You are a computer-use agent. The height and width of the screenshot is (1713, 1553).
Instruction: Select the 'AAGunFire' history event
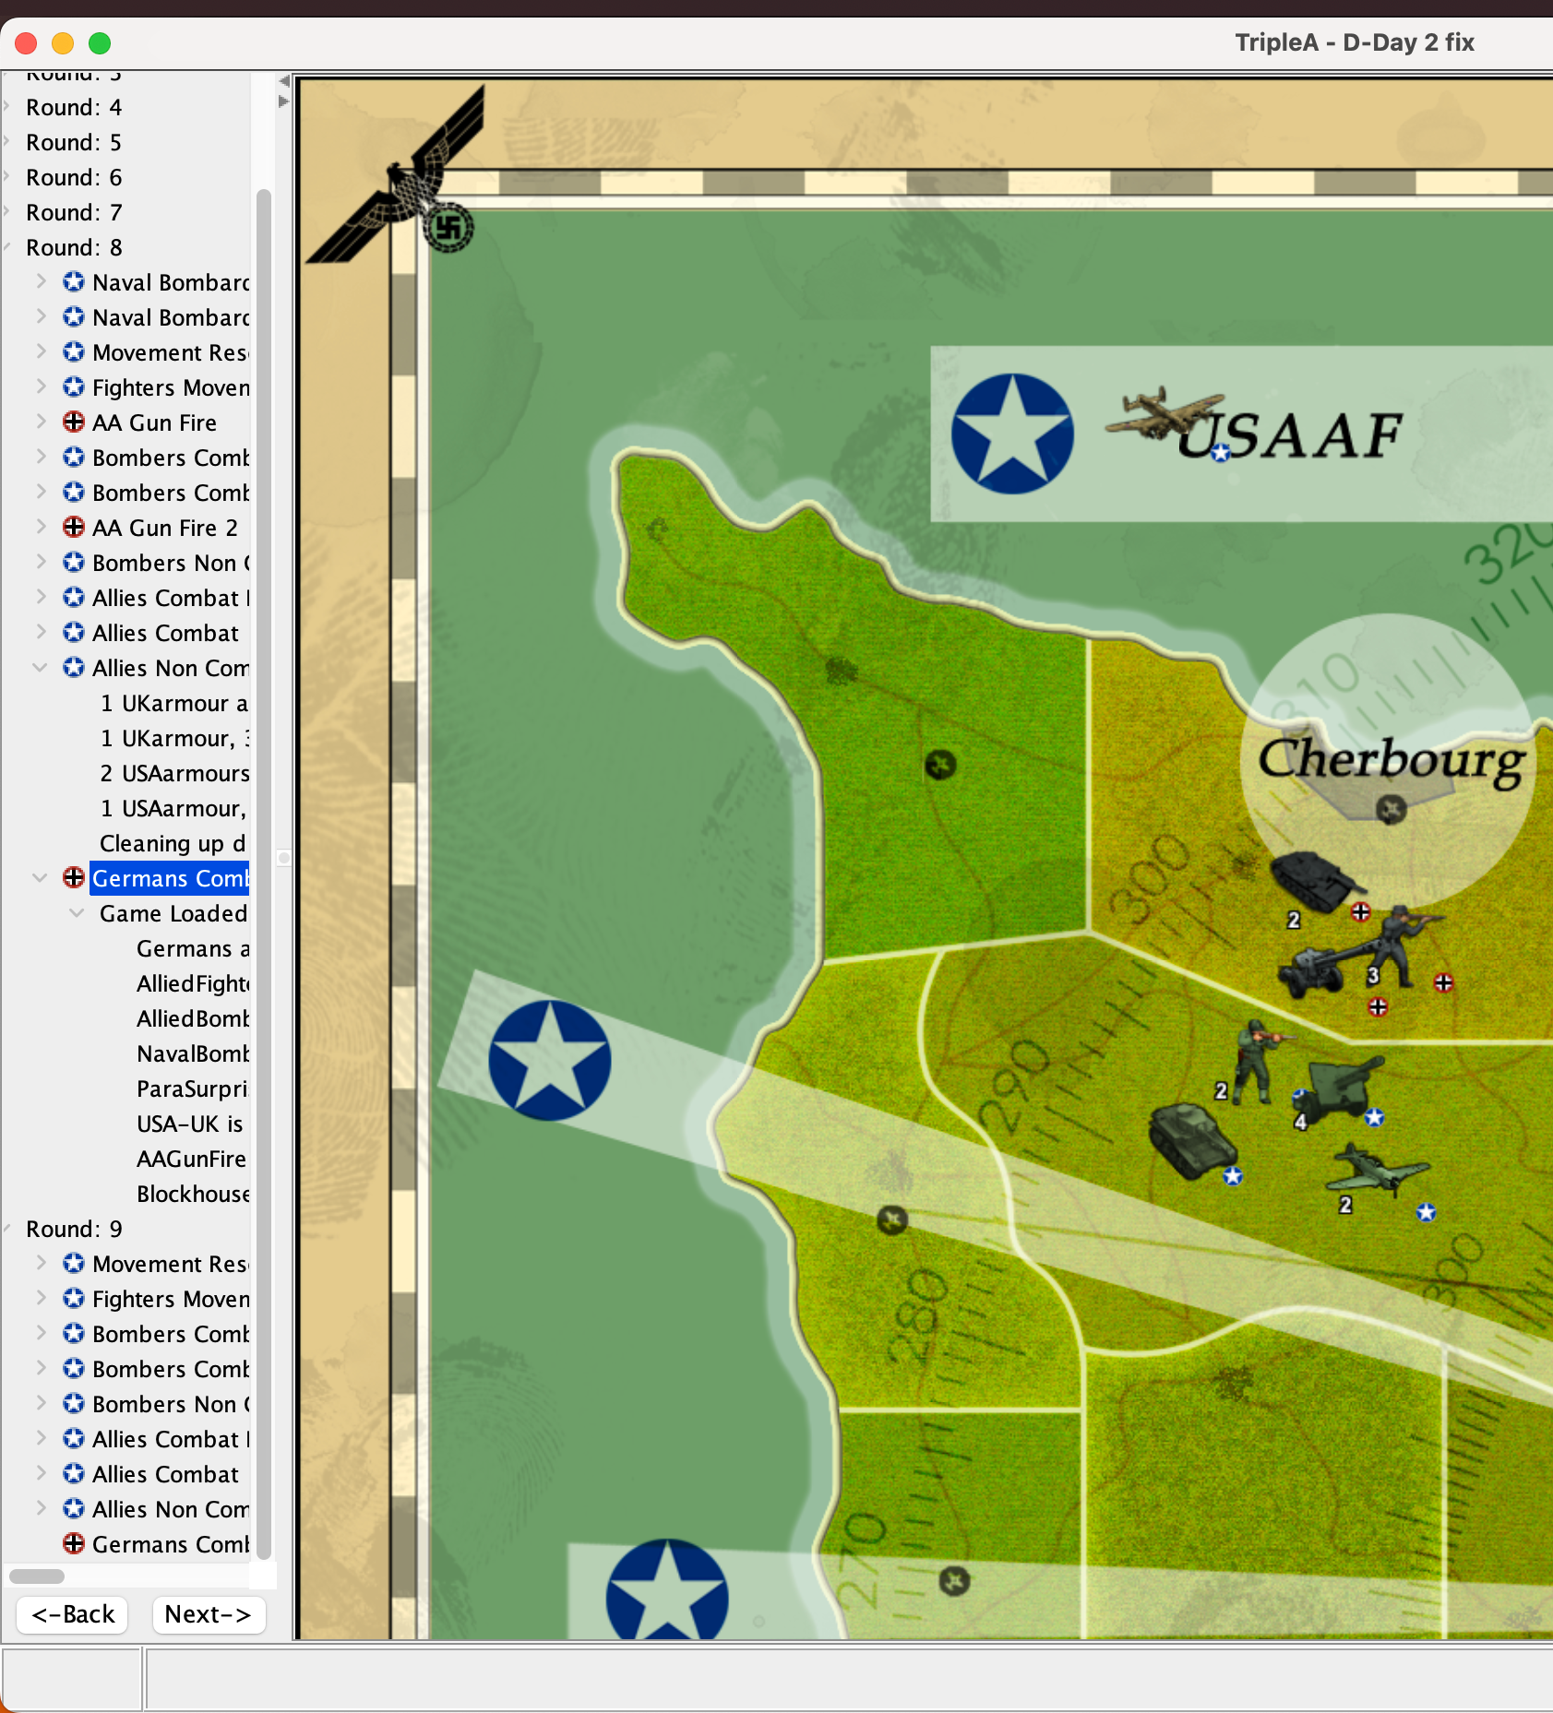pos(192,1159)
